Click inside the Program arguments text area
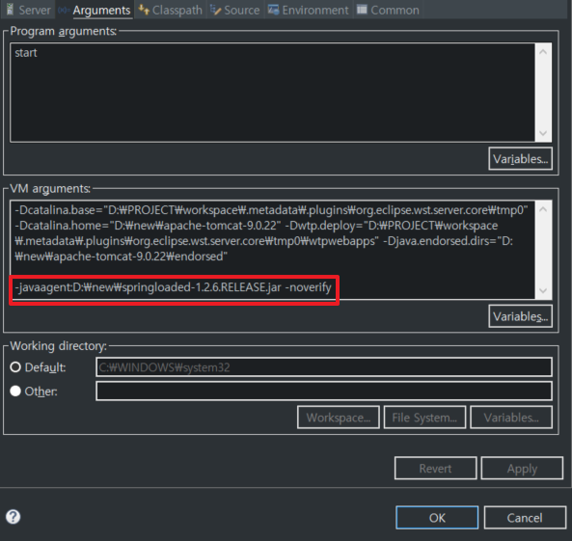Screen dimensions: 572x541 point(272,93)
